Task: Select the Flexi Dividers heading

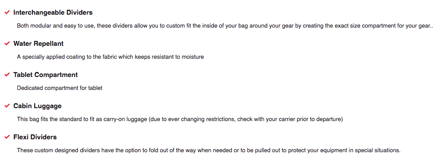Action: coord(35,137)
